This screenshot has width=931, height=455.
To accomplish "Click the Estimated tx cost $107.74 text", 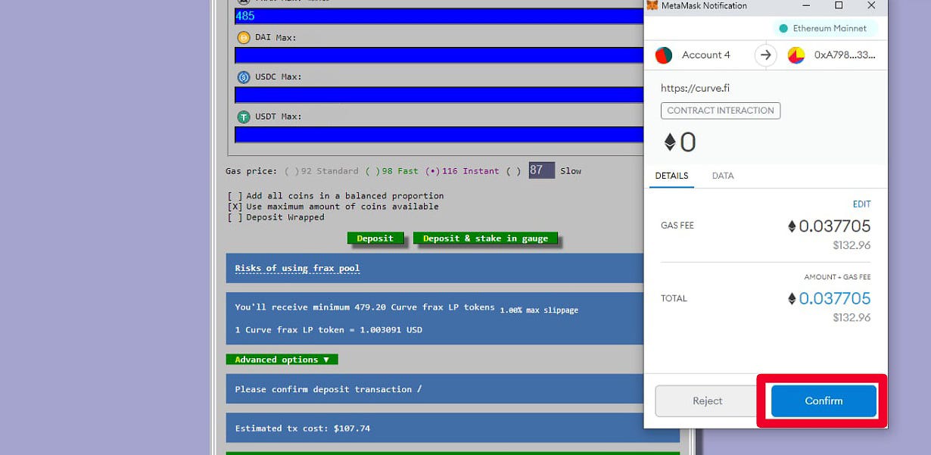I will [303, 429].
